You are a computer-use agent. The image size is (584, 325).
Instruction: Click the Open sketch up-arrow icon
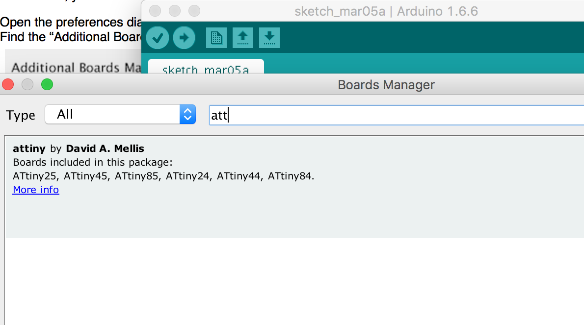click(243, 38)
